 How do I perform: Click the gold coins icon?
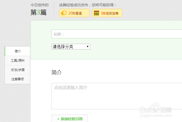64,13
